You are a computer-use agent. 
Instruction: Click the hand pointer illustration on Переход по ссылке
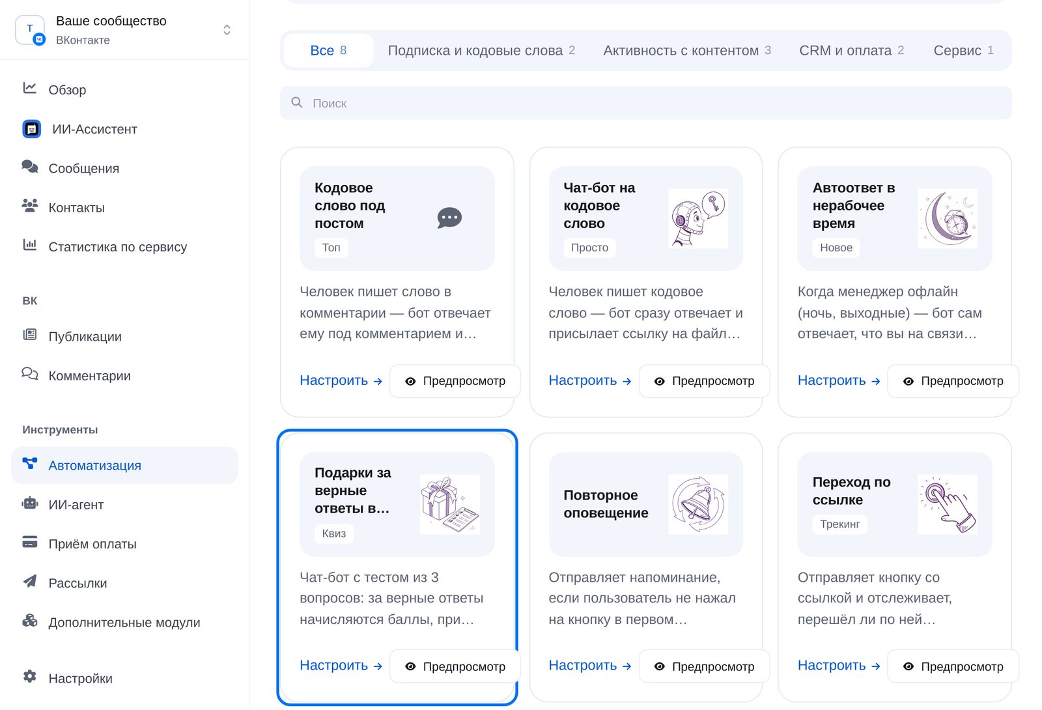(948, 504)
